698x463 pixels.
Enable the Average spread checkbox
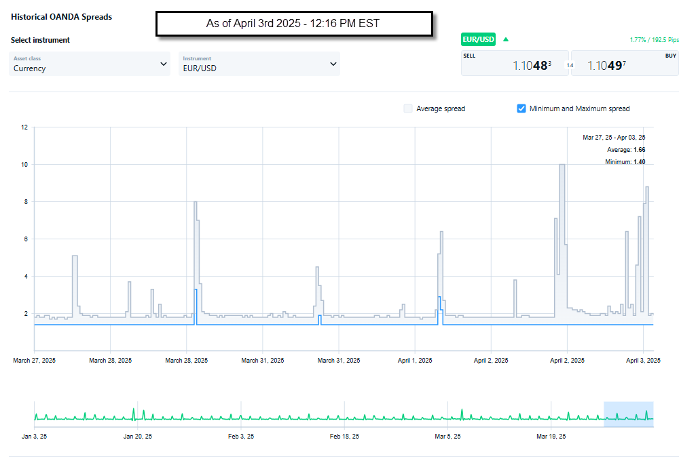407,108
